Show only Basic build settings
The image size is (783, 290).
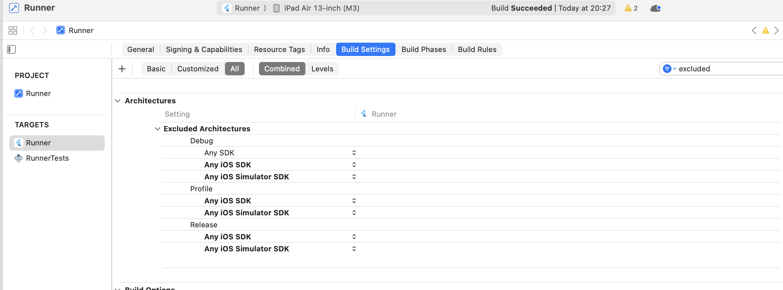(156, 69)
